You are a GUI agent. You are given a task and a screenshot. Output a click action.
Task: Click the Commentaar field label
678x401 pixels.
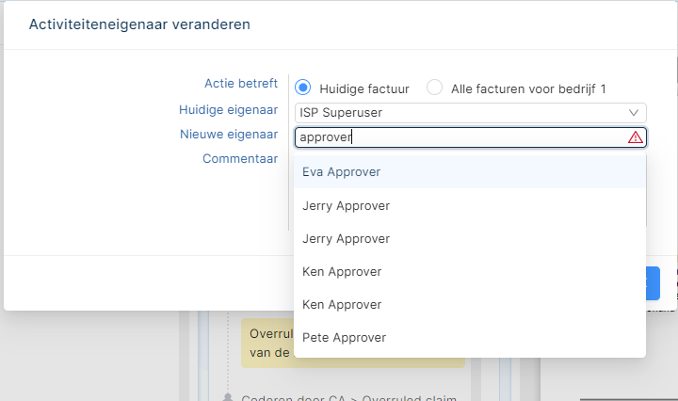coord(240,158)
